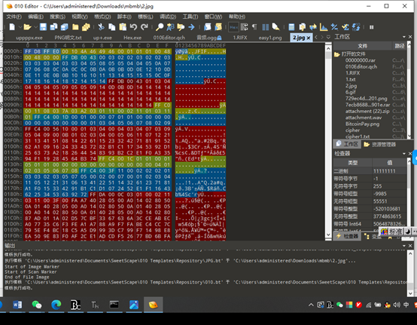Toggle whitespace pilcrow display
This screenshot has height=325, width=417.
tap(254, 27)
